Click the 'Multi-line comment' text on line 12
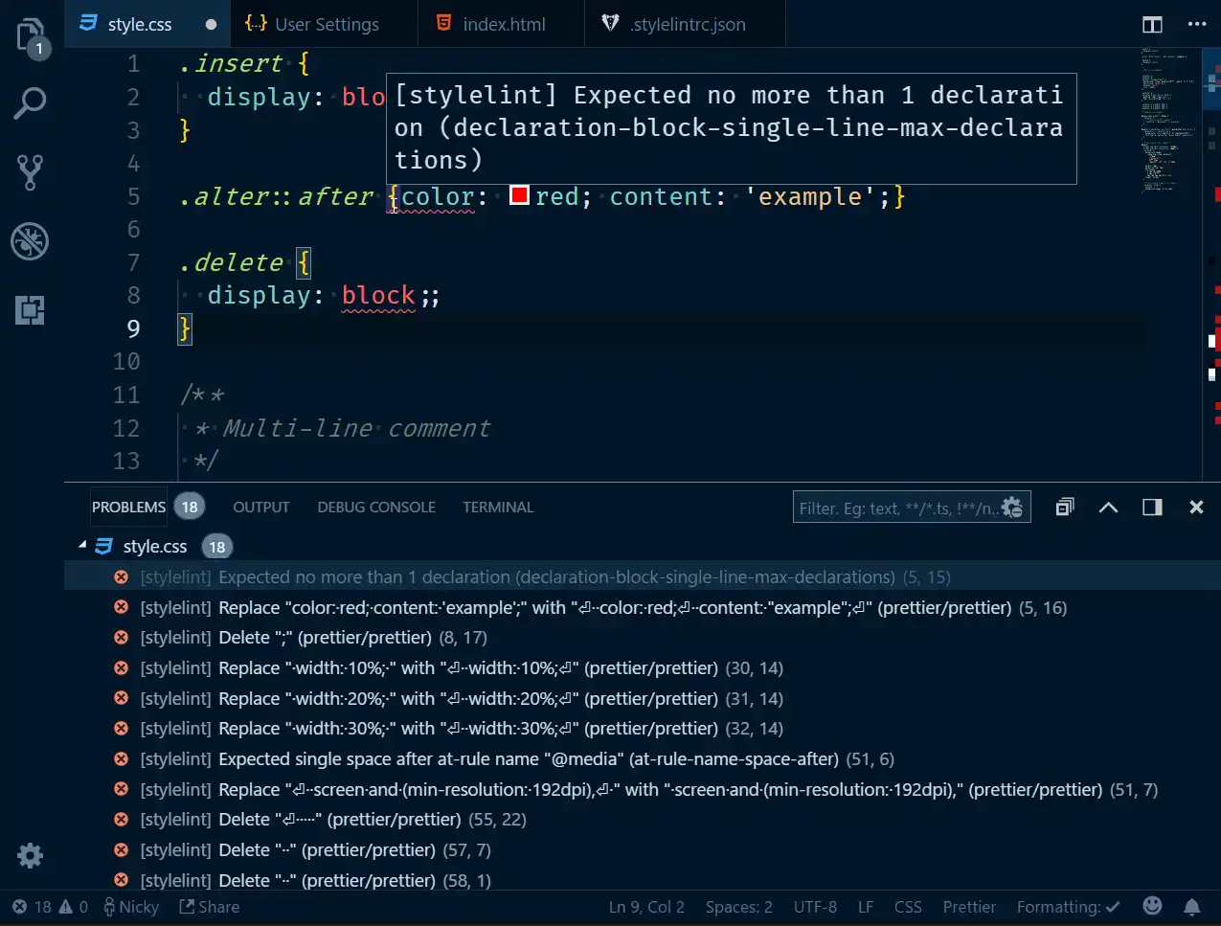Viewport: 1221px width, 926px height. [x=357, y=428]
